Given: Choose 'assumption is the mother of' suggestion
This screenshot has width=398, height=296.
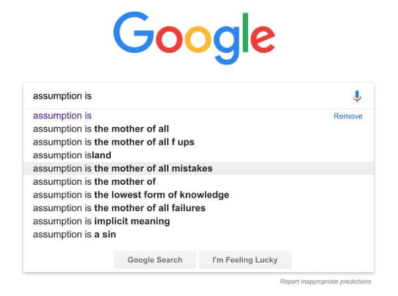Looking at the screenshot, I should [94, 181].
